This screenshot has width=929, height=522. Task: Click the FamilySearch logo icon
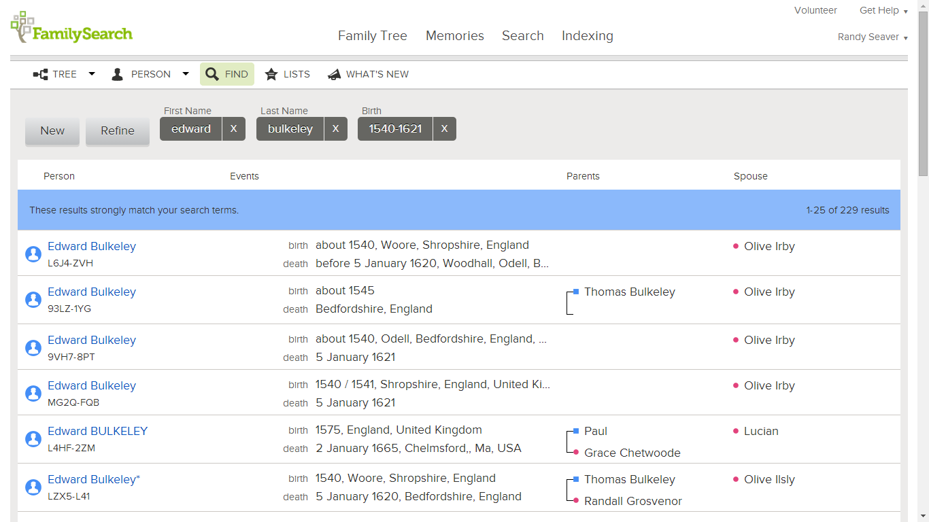pos(22,26)
